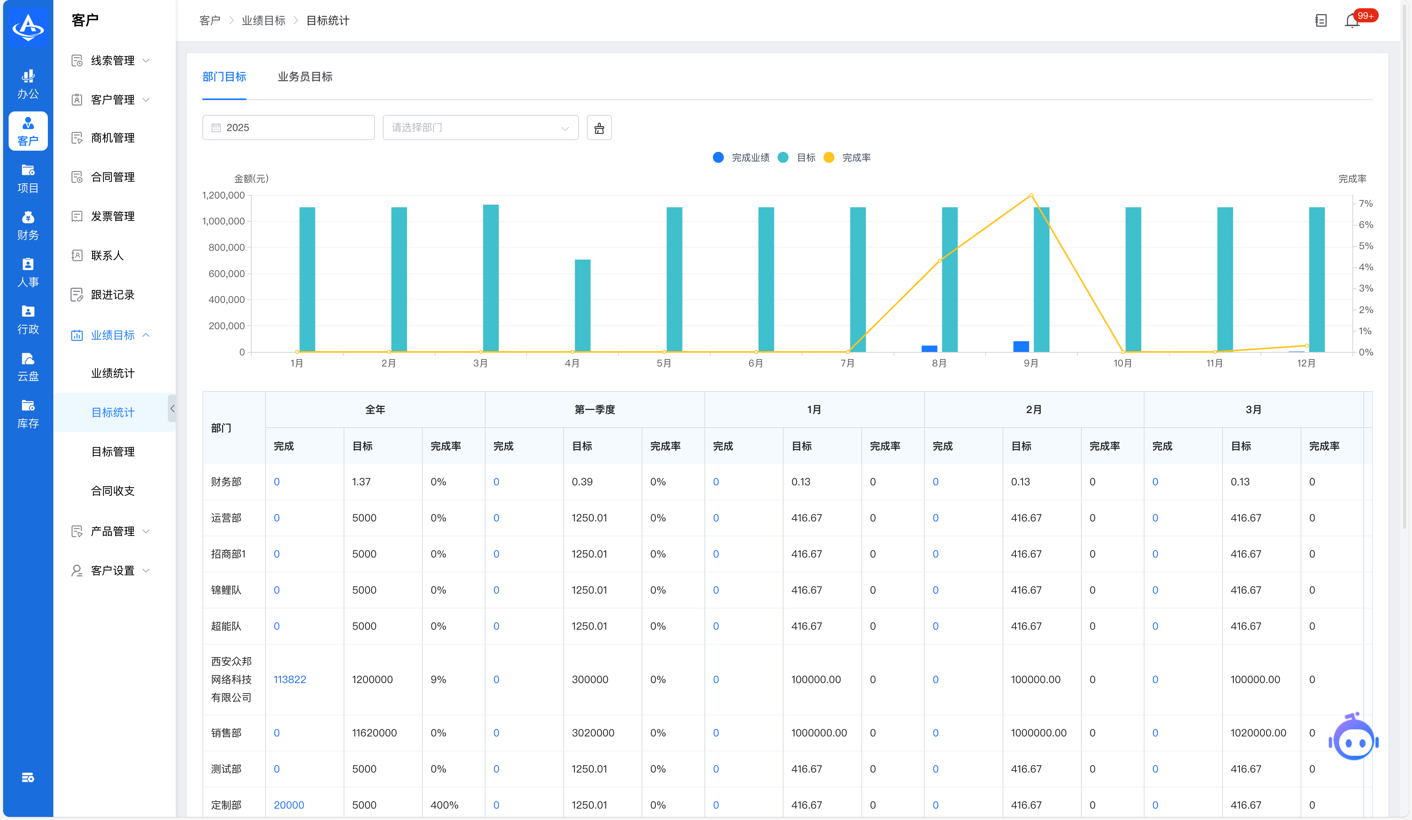Open the notebook icon in top bar
1412x820 pixels.
[x=1321, y=21]
